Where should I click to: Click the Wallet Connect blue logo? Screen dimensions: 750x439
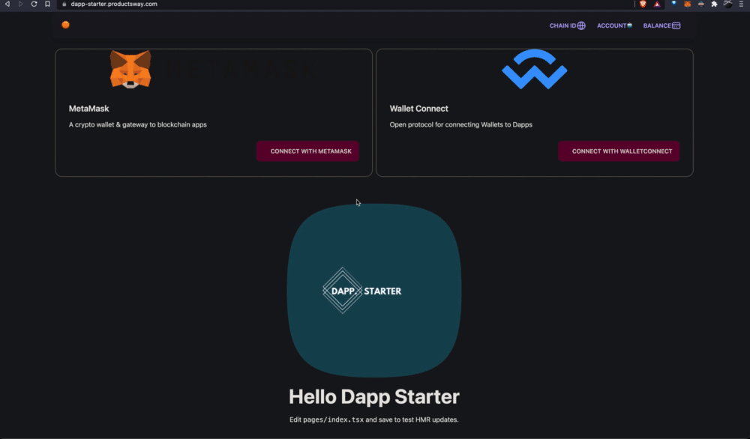[x=534, y=69]
